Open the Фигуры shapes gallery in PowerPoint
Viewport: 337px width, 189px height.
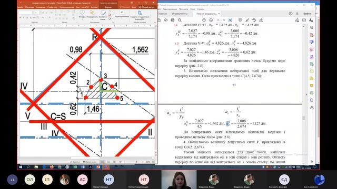coord(82,15)
